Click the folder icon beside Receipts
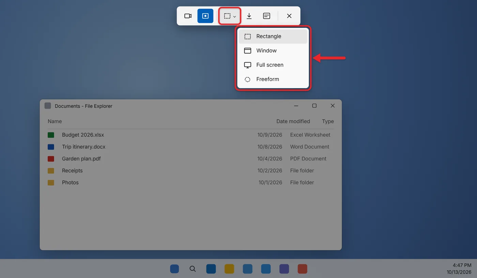 coord(51,171)
